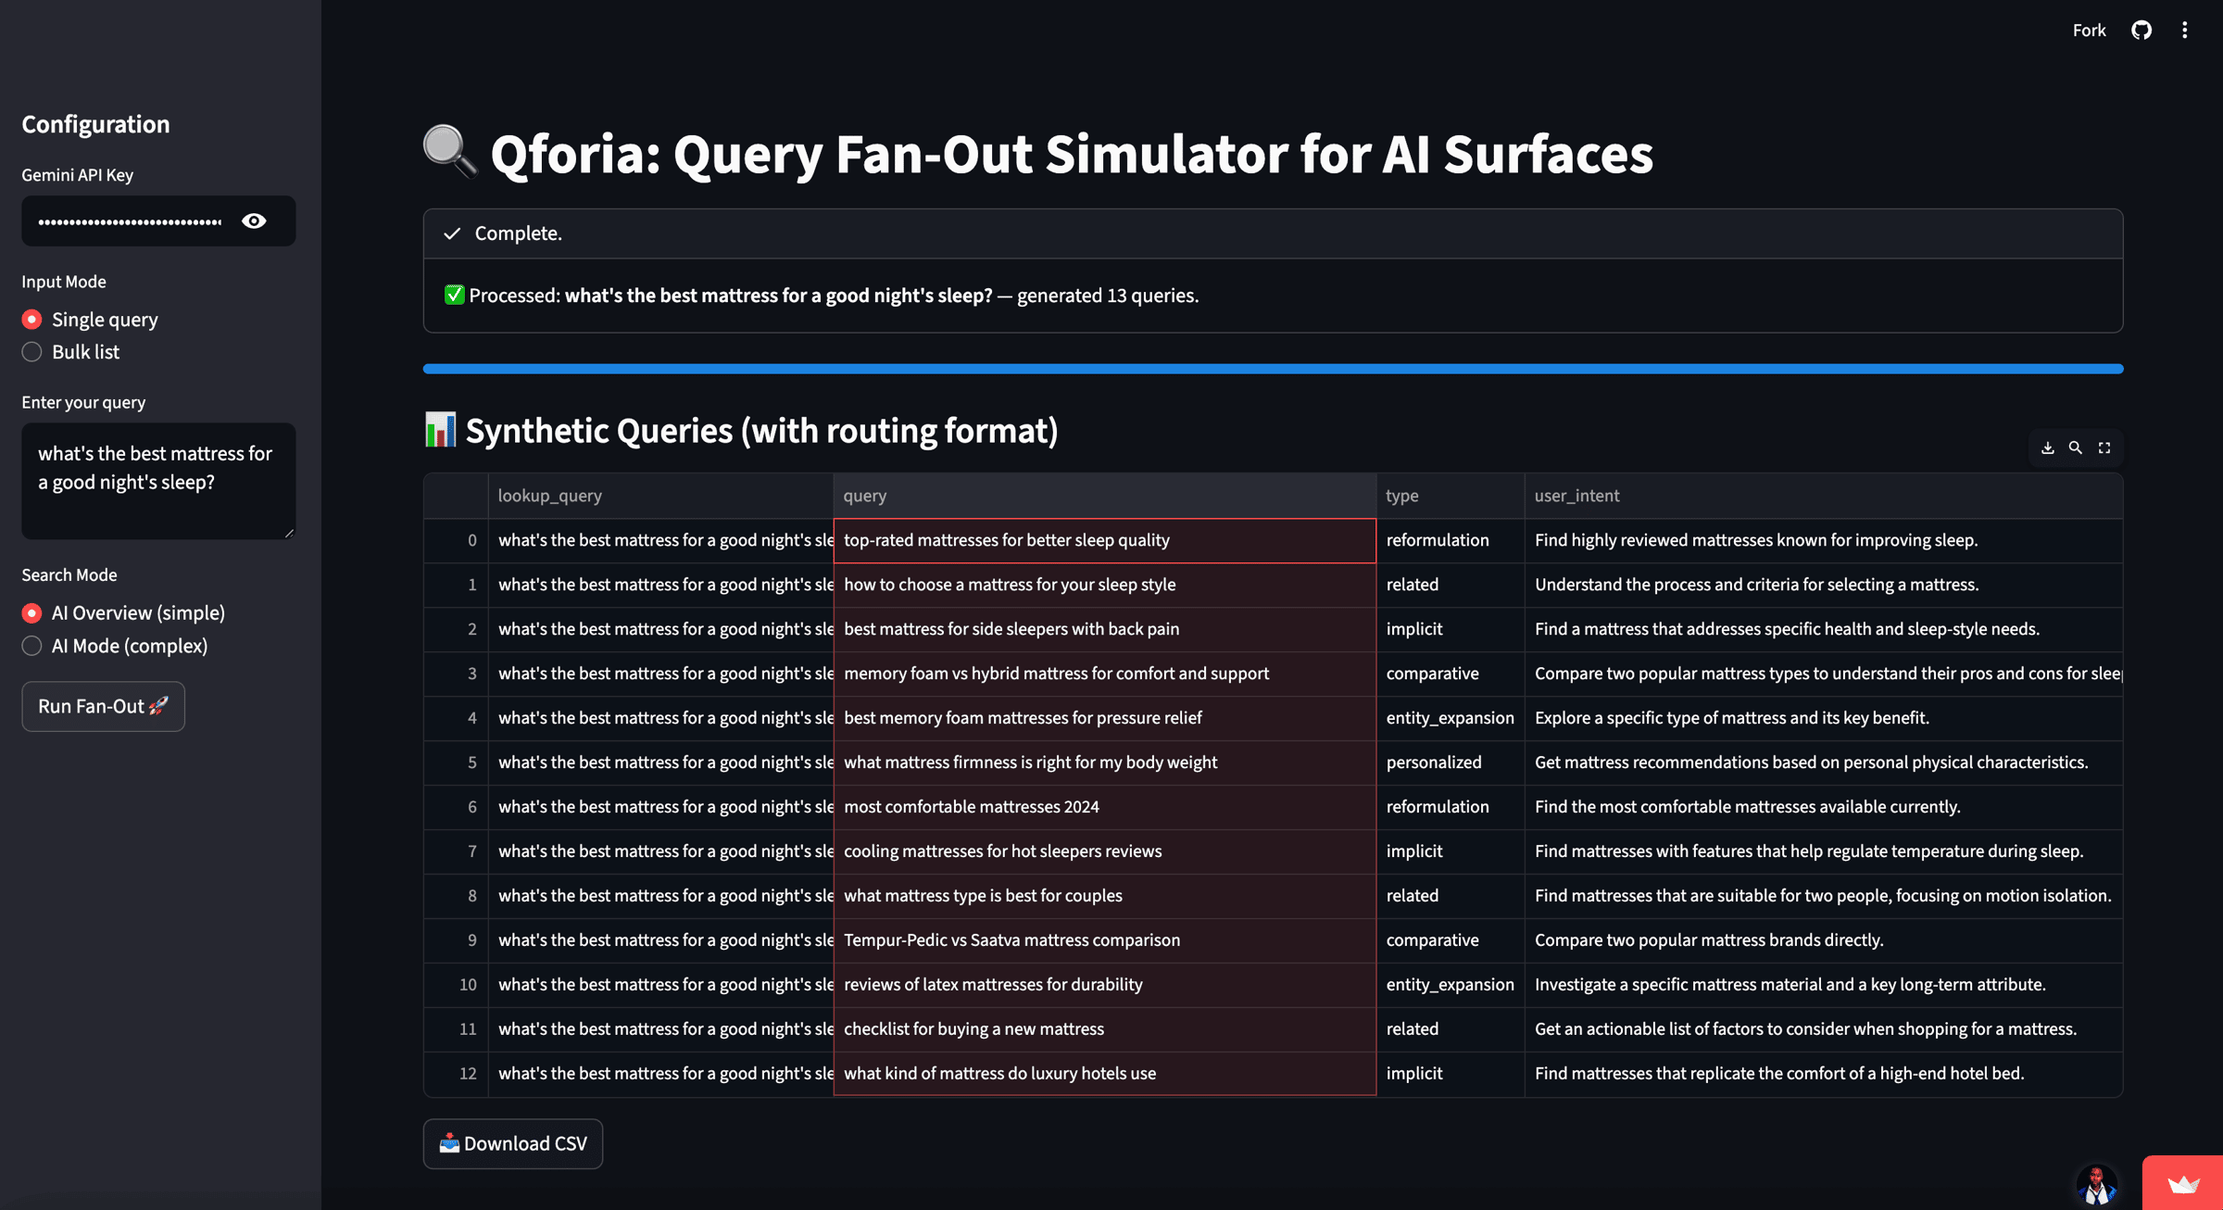Viewport: 2223px width, 1210px height.
Task: Click the Streamlit crown badge
Action: pyautogui.click(x=2182, y=1183)
